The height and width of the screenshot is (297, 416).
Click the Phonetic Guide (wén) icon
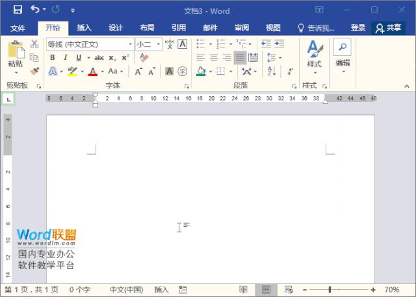(x=170, y=44)
